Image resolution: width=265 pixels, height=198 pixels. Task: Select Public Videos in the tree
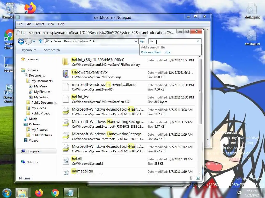[38, 113]
